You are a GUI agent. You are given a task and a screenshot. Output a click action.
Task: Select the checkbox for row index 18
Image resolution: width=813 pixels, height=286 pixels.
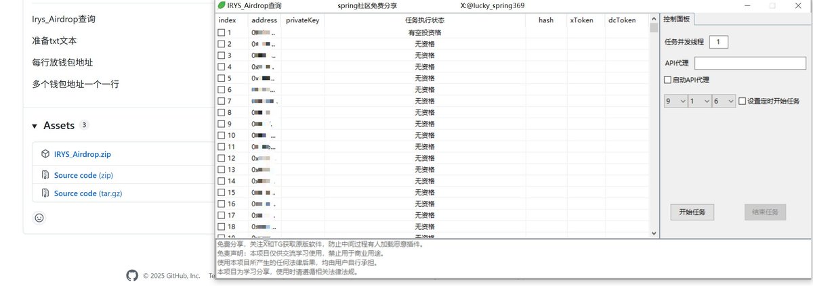click(221, 227)
